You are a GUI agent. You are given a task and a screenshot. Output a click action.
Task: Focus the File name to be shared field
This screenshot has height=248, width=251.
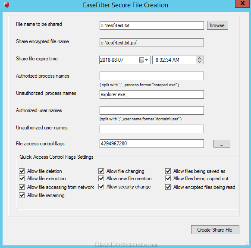[152, 25]
